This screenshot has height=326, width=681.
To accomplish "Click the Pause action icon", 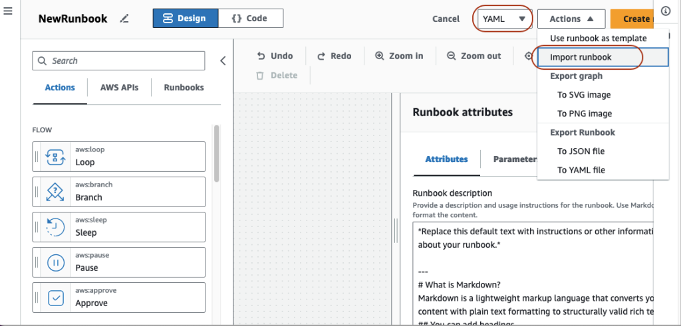I will 56,262.
